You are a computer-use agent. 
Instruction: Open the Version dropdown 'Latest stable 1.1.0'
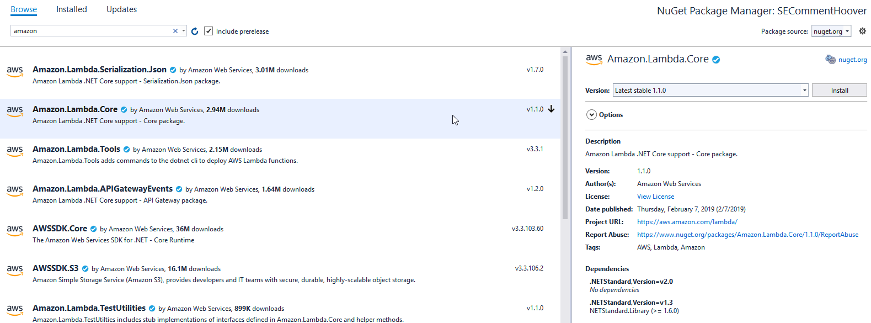click(710, 90)
